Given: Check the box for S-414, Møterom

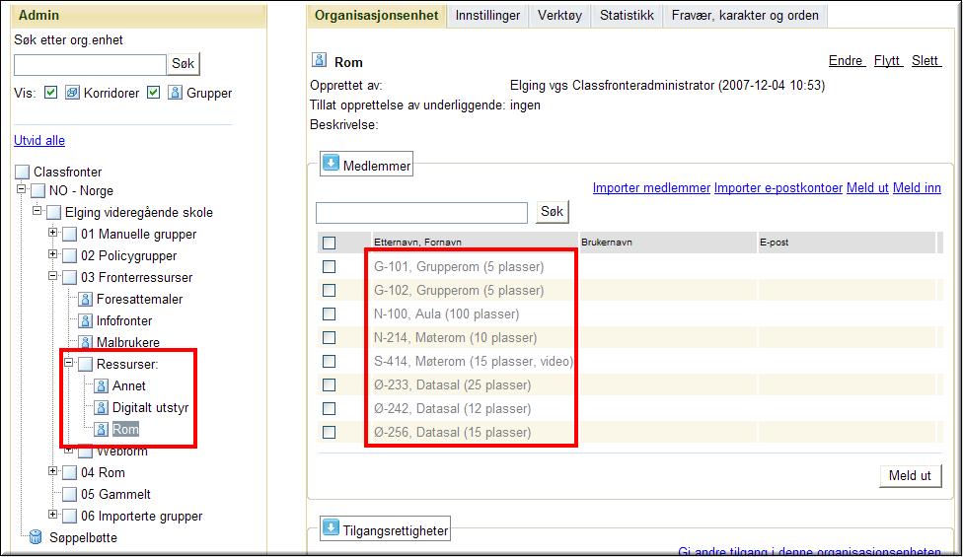Looking at the screenshot, I should 330,362.
